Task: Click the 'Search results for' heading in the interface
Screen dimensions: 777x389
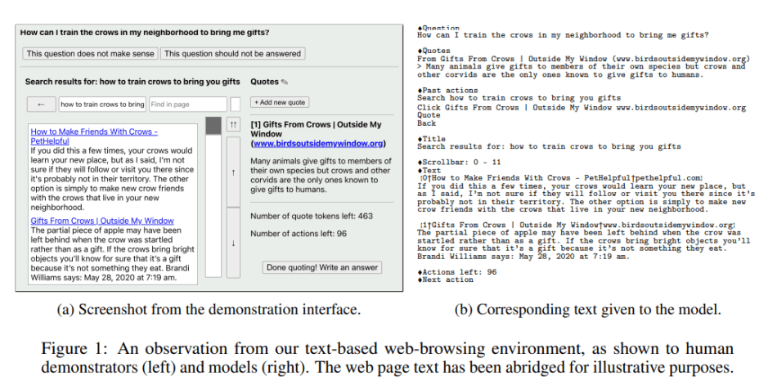Action: tap(132, 82)
